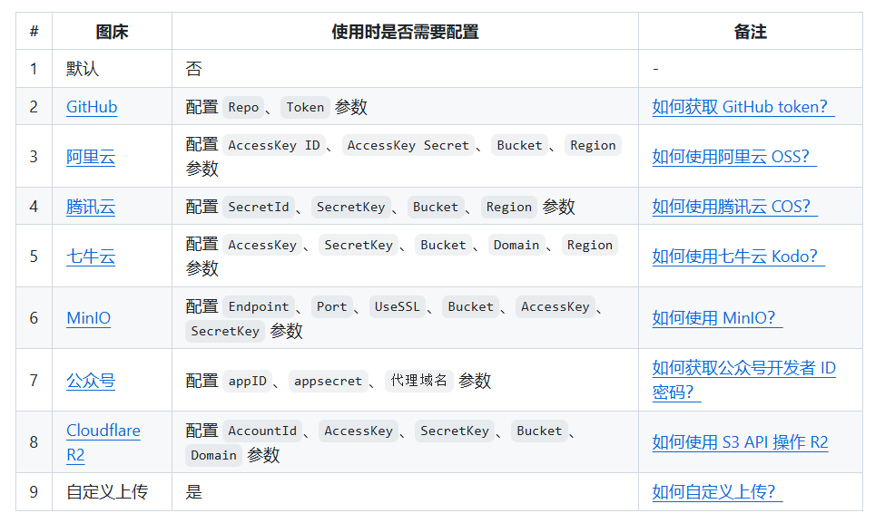Click the SecretKey tag in 腾讯云 row
Viewport: 885px width, 523px height.
point(350,207)
